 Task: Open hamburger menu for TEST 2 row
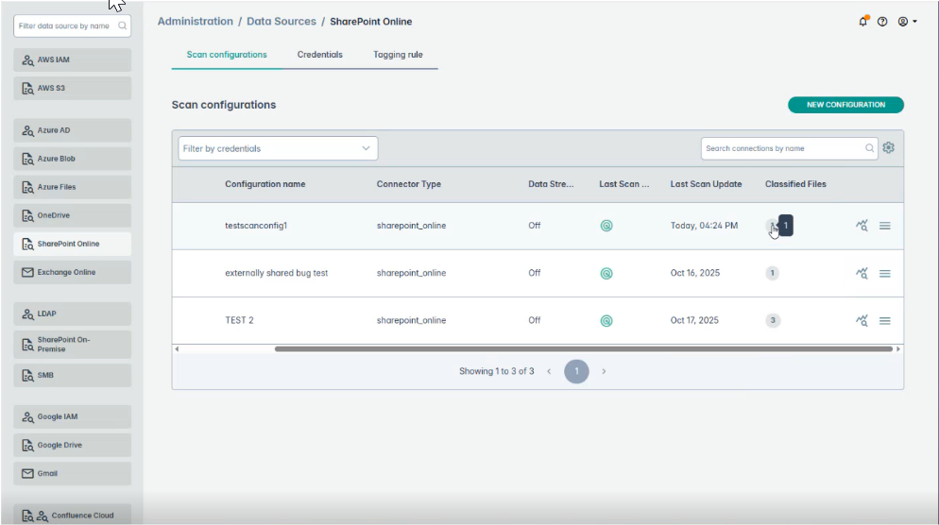click(x=885, y=320)
